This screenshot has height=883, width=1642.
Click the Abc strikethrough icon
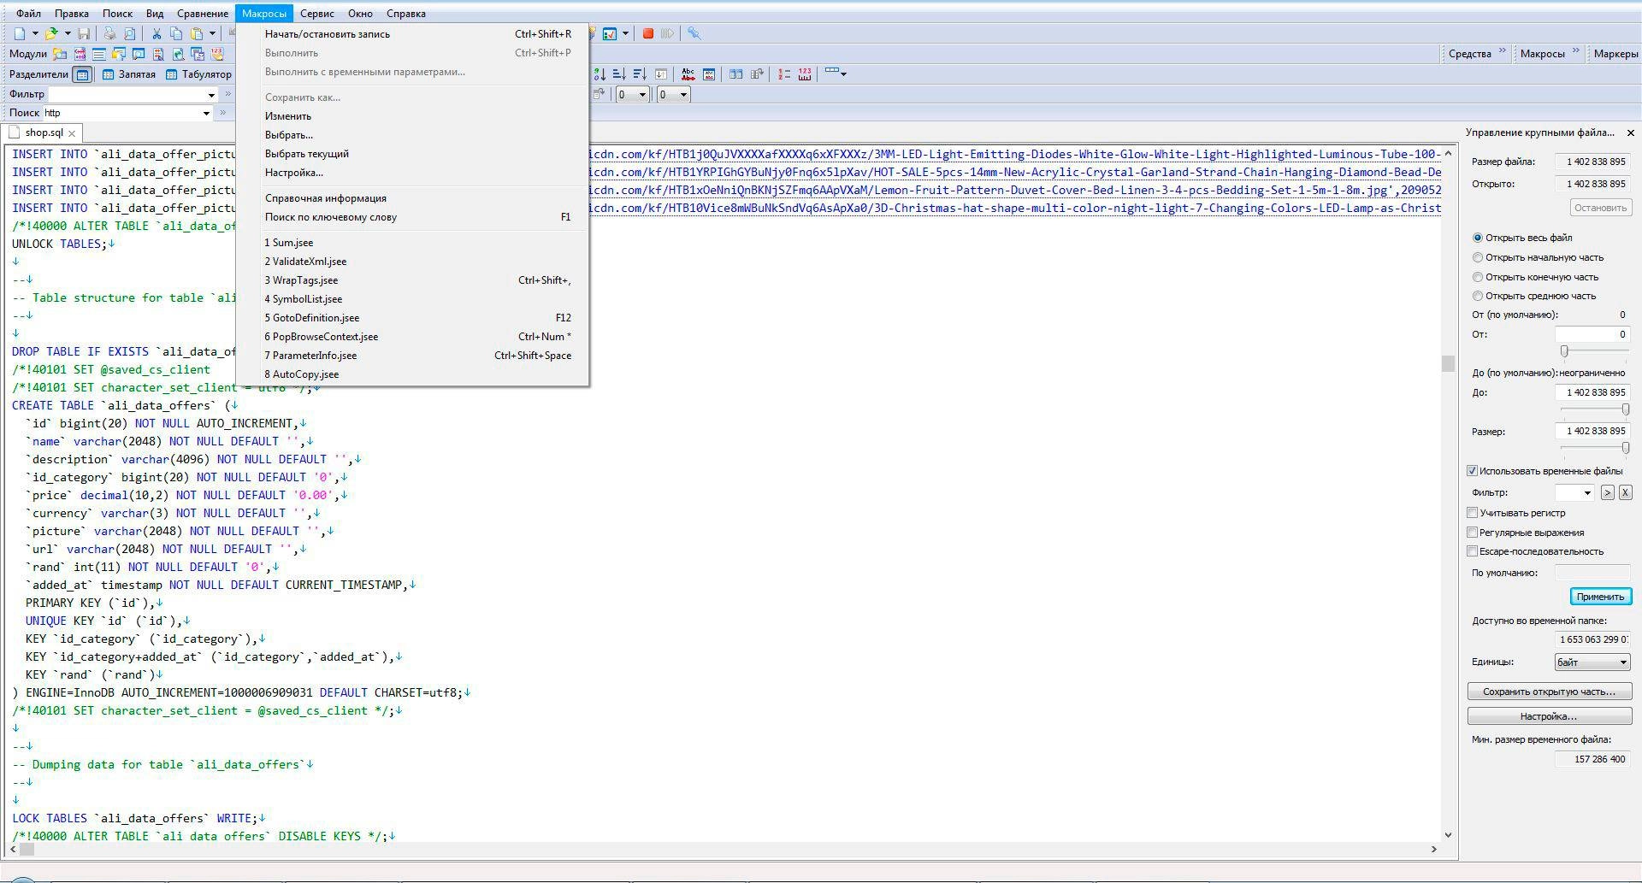[x=688, y=74]
